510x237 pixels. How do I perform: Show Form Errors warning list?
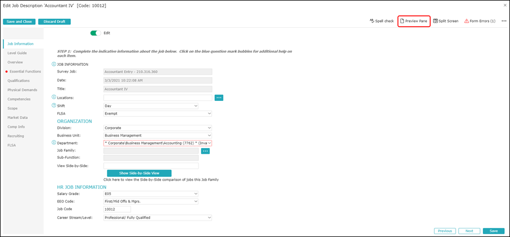point(479,21)
